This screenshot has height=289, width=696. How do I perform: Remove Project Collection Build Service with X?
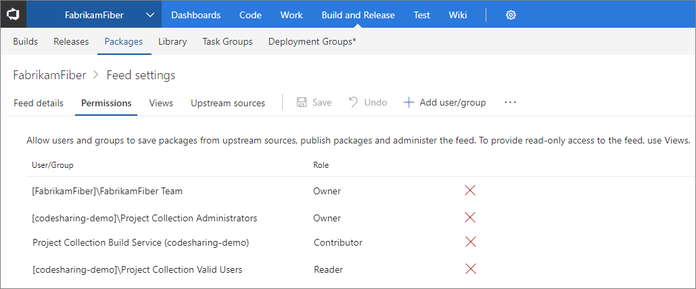point(471,242)
